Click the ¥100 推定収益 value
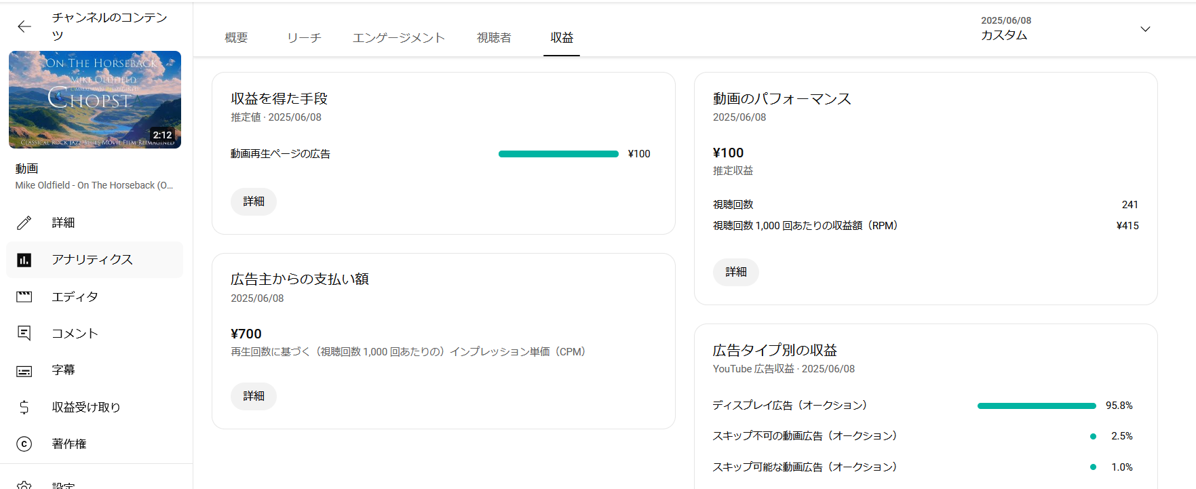The image size is (1196, 489). click(x=729, y=153)
